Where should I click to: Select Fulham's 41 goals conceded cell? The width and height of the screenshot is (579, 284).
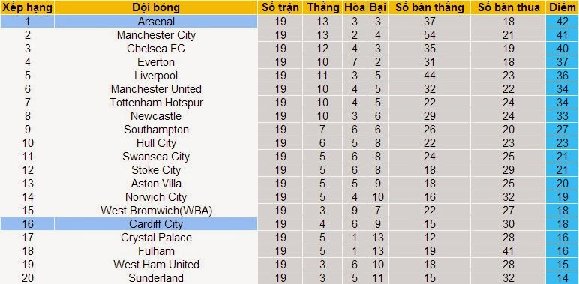coord(508,251)
